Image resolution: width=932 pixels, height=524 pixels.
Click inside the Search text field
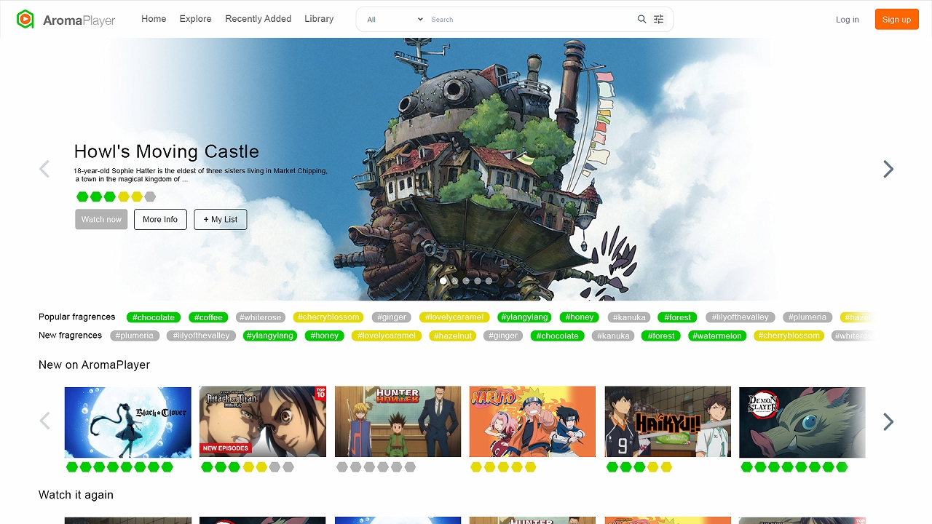click(530, 20)
